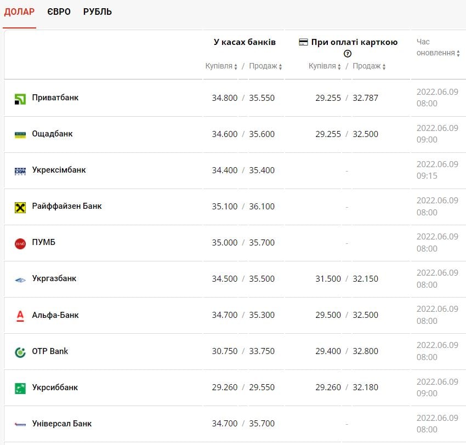Screen dimensions: 466x445
Task: Click the Райффайзен Банк yellow logo
Action: 20,207
